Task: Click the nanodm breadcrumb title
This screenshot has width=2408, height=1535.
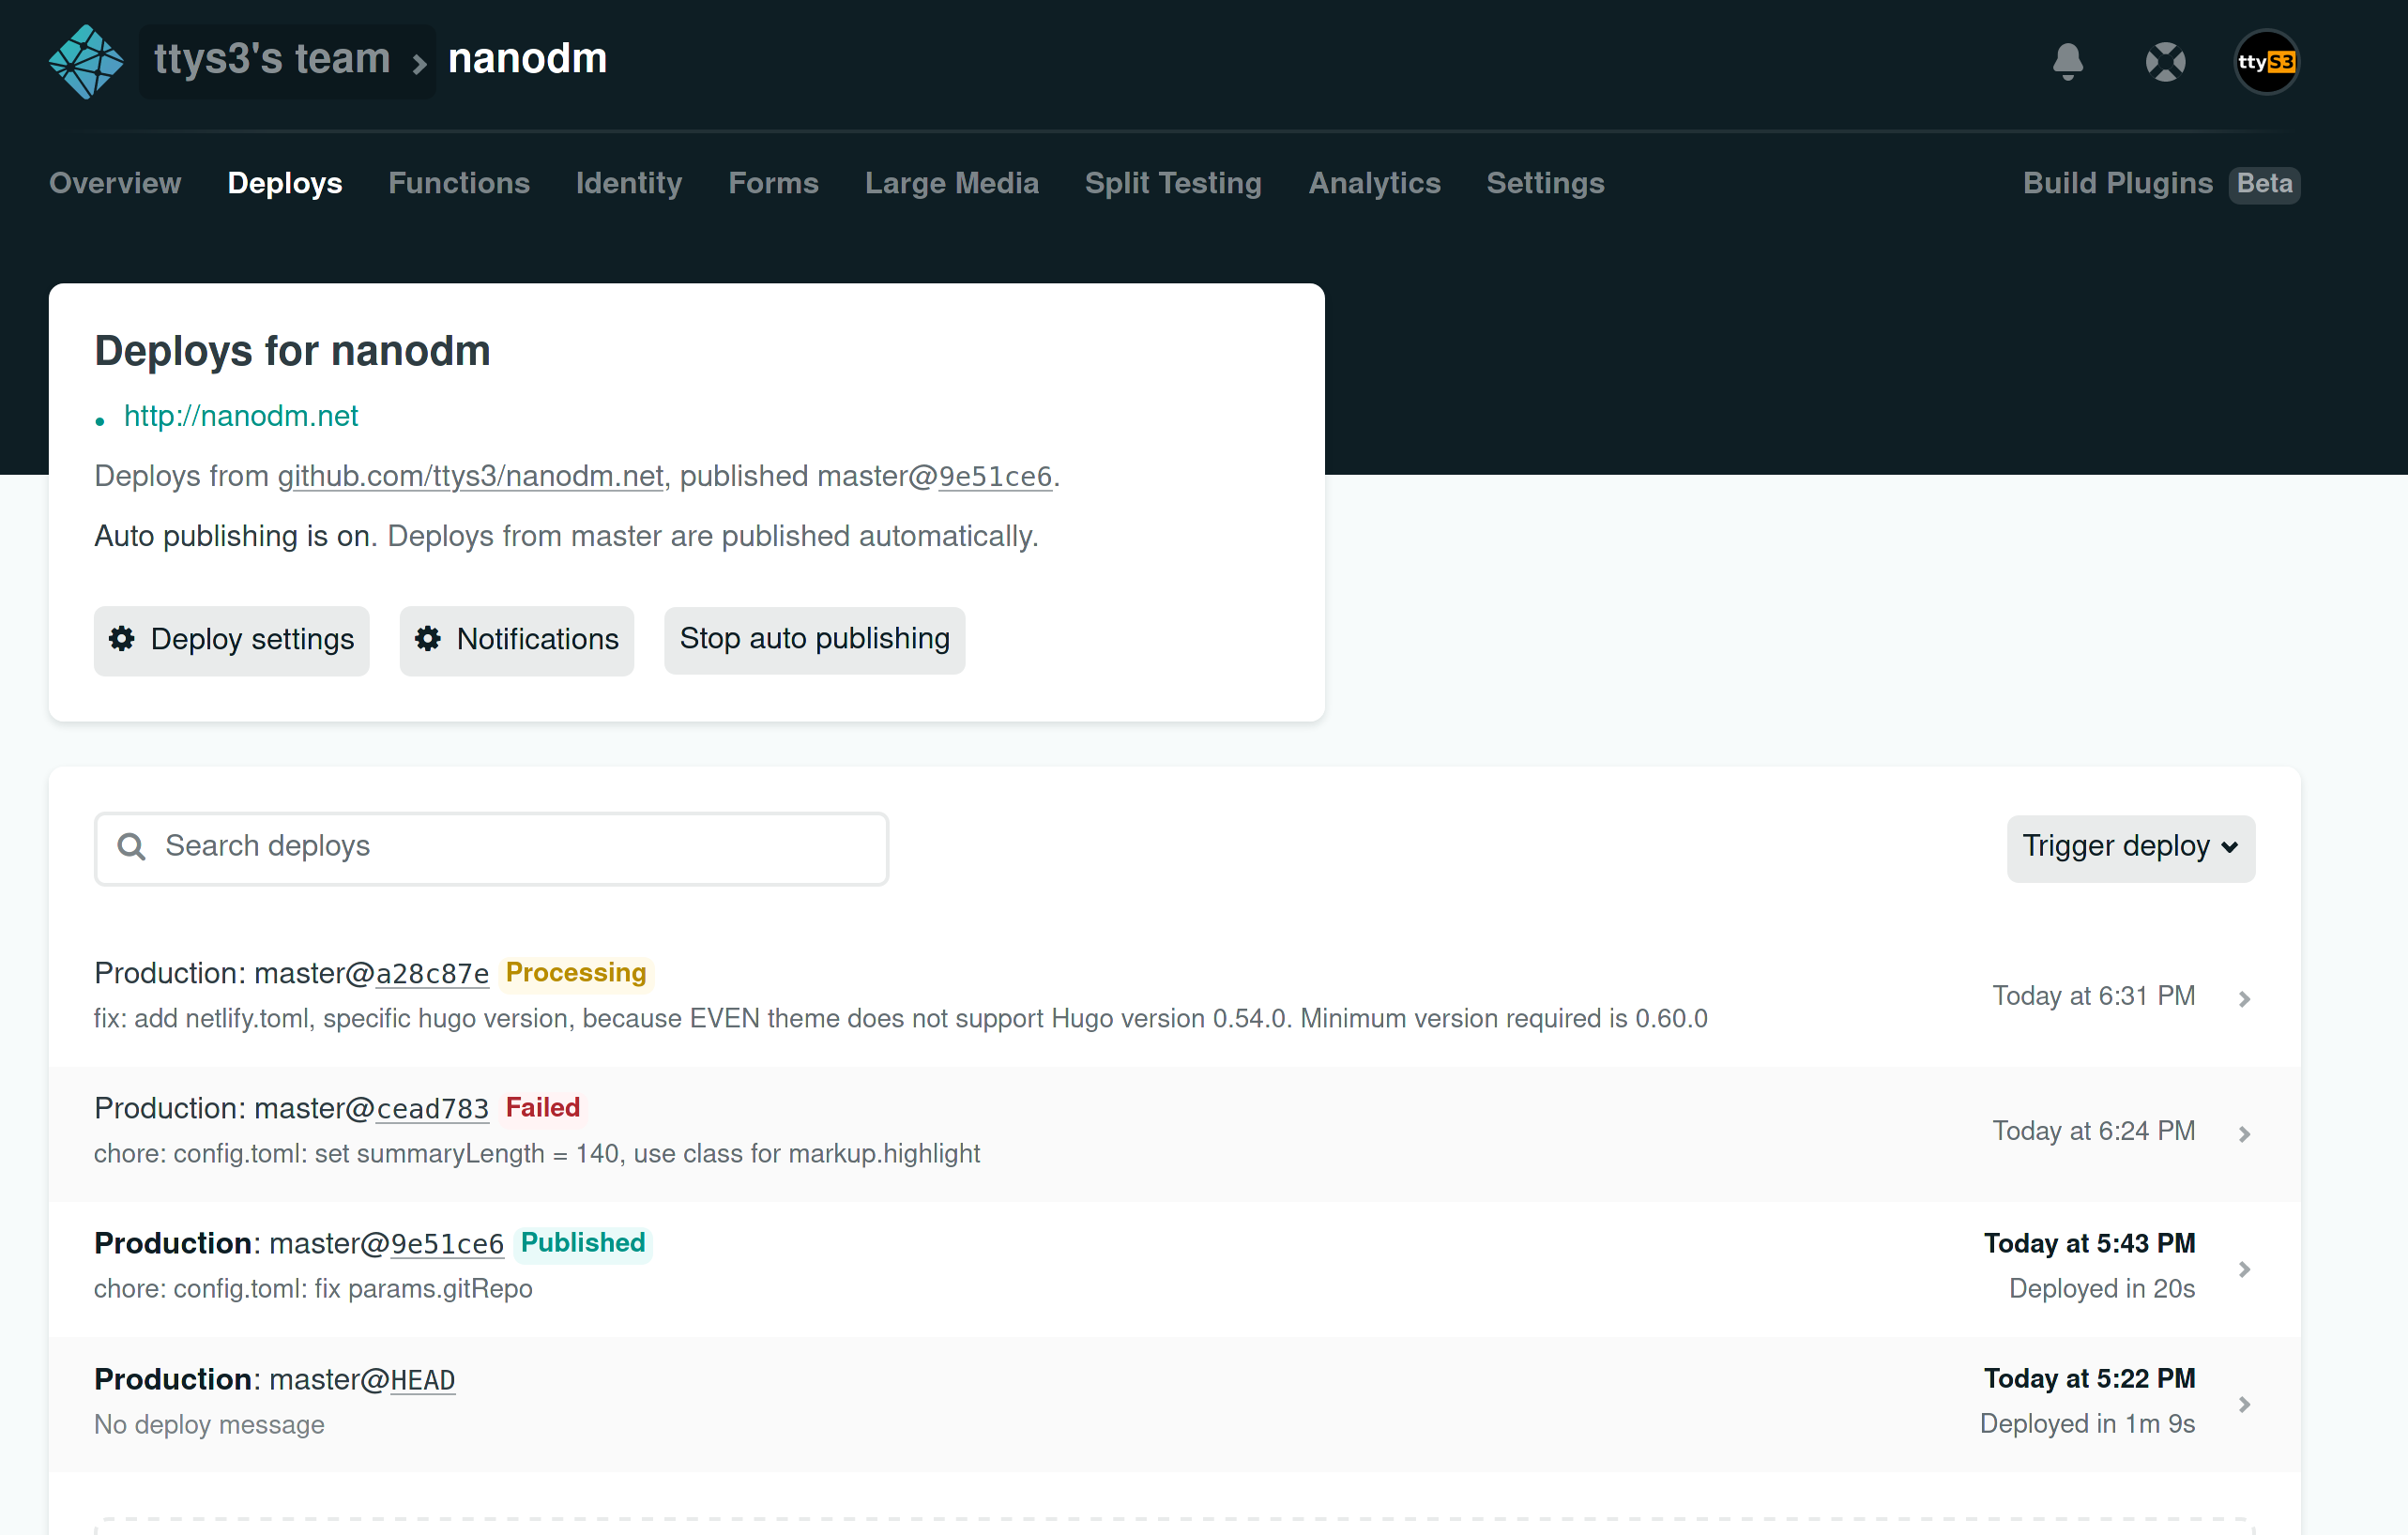Action: [527, 59]
